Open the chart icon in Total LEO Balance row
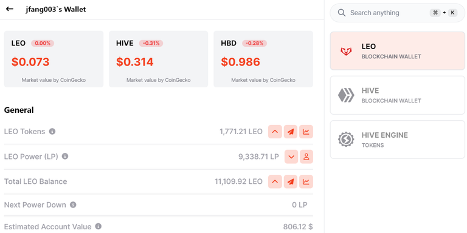Screen dimensions: 467x233 pyautogui.click(x=306, y=181)
